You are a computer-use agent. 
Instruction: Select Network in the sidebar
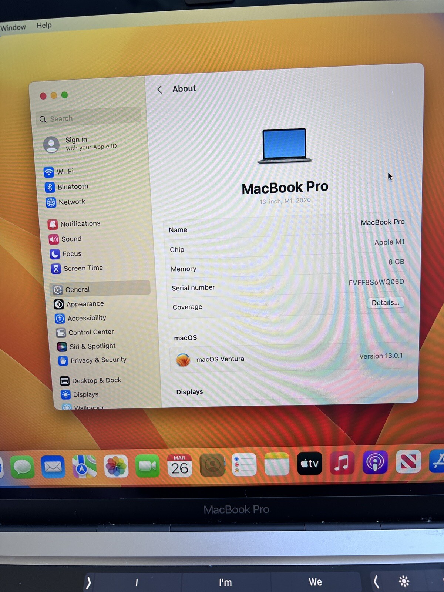click(66, 202)
